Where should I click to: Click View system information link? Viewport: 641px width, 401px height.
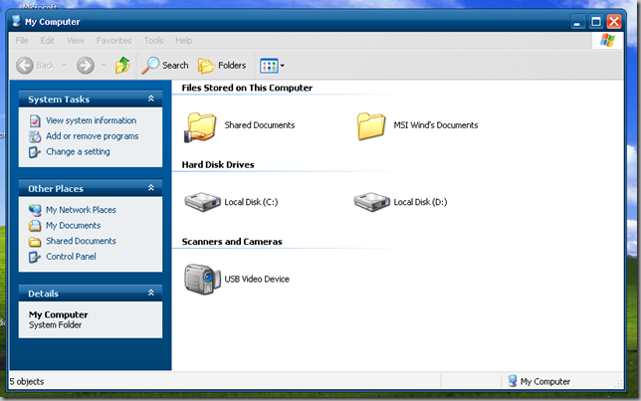92,120
